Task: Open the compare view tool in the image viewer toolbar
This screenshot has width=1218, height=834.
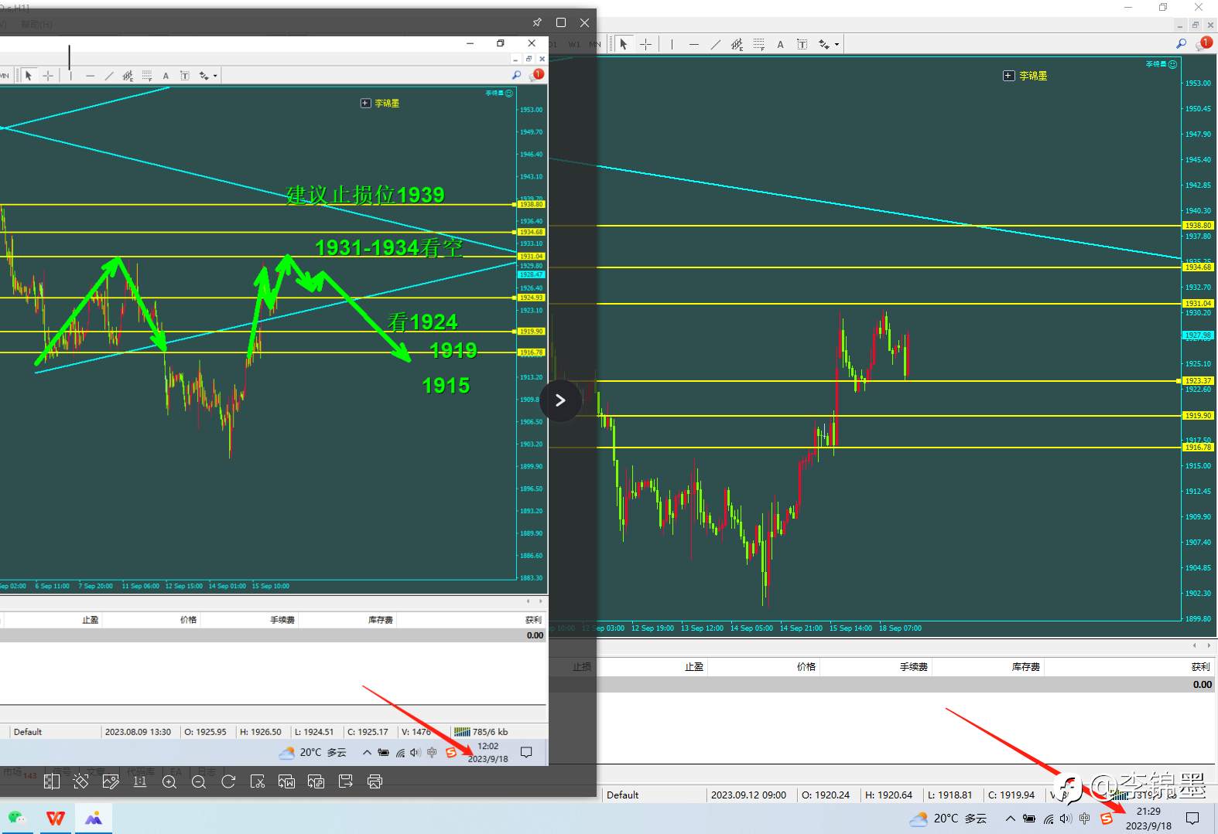Action: (52, 781)
